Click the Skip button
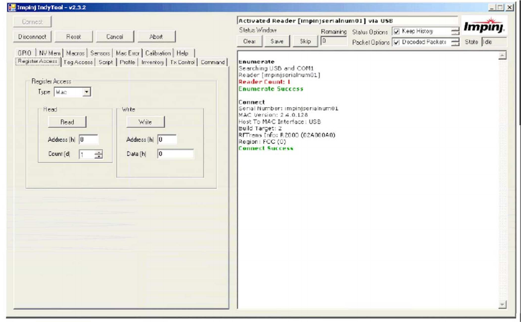This screenshot has width=521, height=322. point(305,42)
